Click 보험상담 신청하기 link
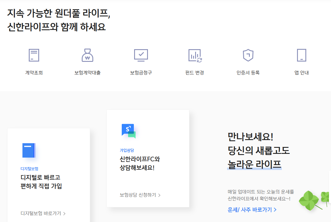 coord(140,195)
